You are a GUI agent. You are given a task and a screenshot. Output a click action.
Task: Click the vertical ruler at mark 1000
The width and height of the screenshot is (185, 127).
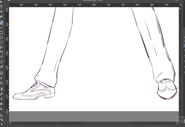coord(7,53)
